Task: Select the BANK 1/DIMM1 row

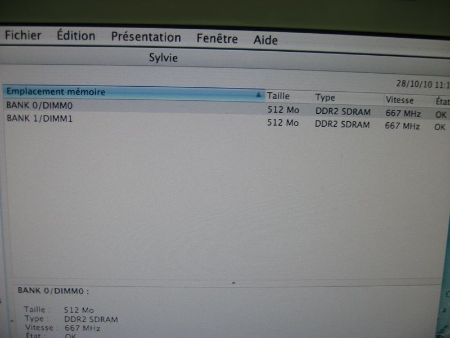Action: tap(227, 122)
